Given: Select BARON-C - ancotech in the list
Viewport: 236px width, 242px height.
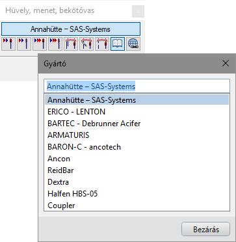Looking at the screenshot, I should (137, 147).
